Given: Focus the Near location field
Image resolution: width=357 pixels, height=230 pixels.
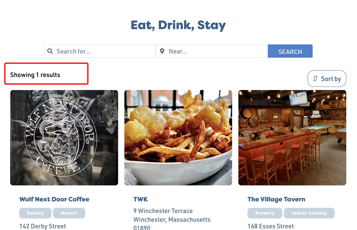Looking at the screenshot, I should point(216,51).
